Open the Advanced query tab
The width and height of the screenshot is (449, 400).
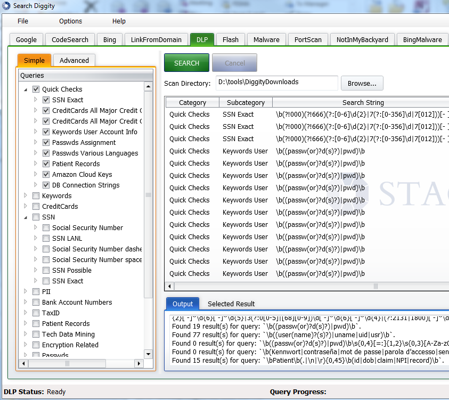point(74,60)
